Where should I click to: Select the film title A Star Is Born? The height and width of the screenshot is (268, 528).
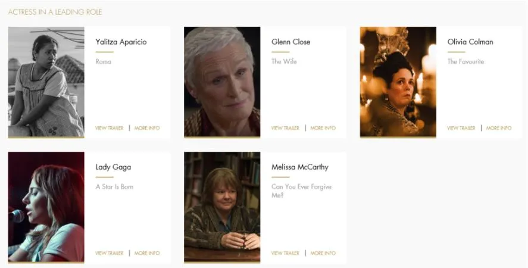point(114,187)
